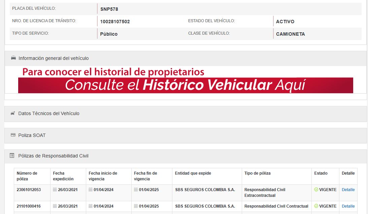
Task: Click calendar icon in Fecha fin of policy 21101000416
Action: pos(136,206)
